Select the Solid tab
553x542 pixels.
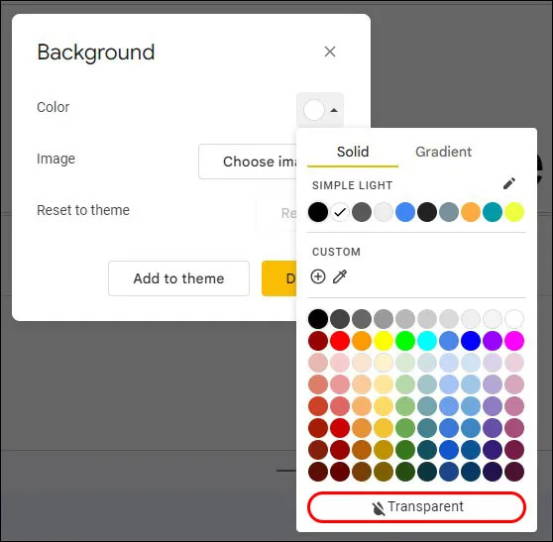coord(353,152)
